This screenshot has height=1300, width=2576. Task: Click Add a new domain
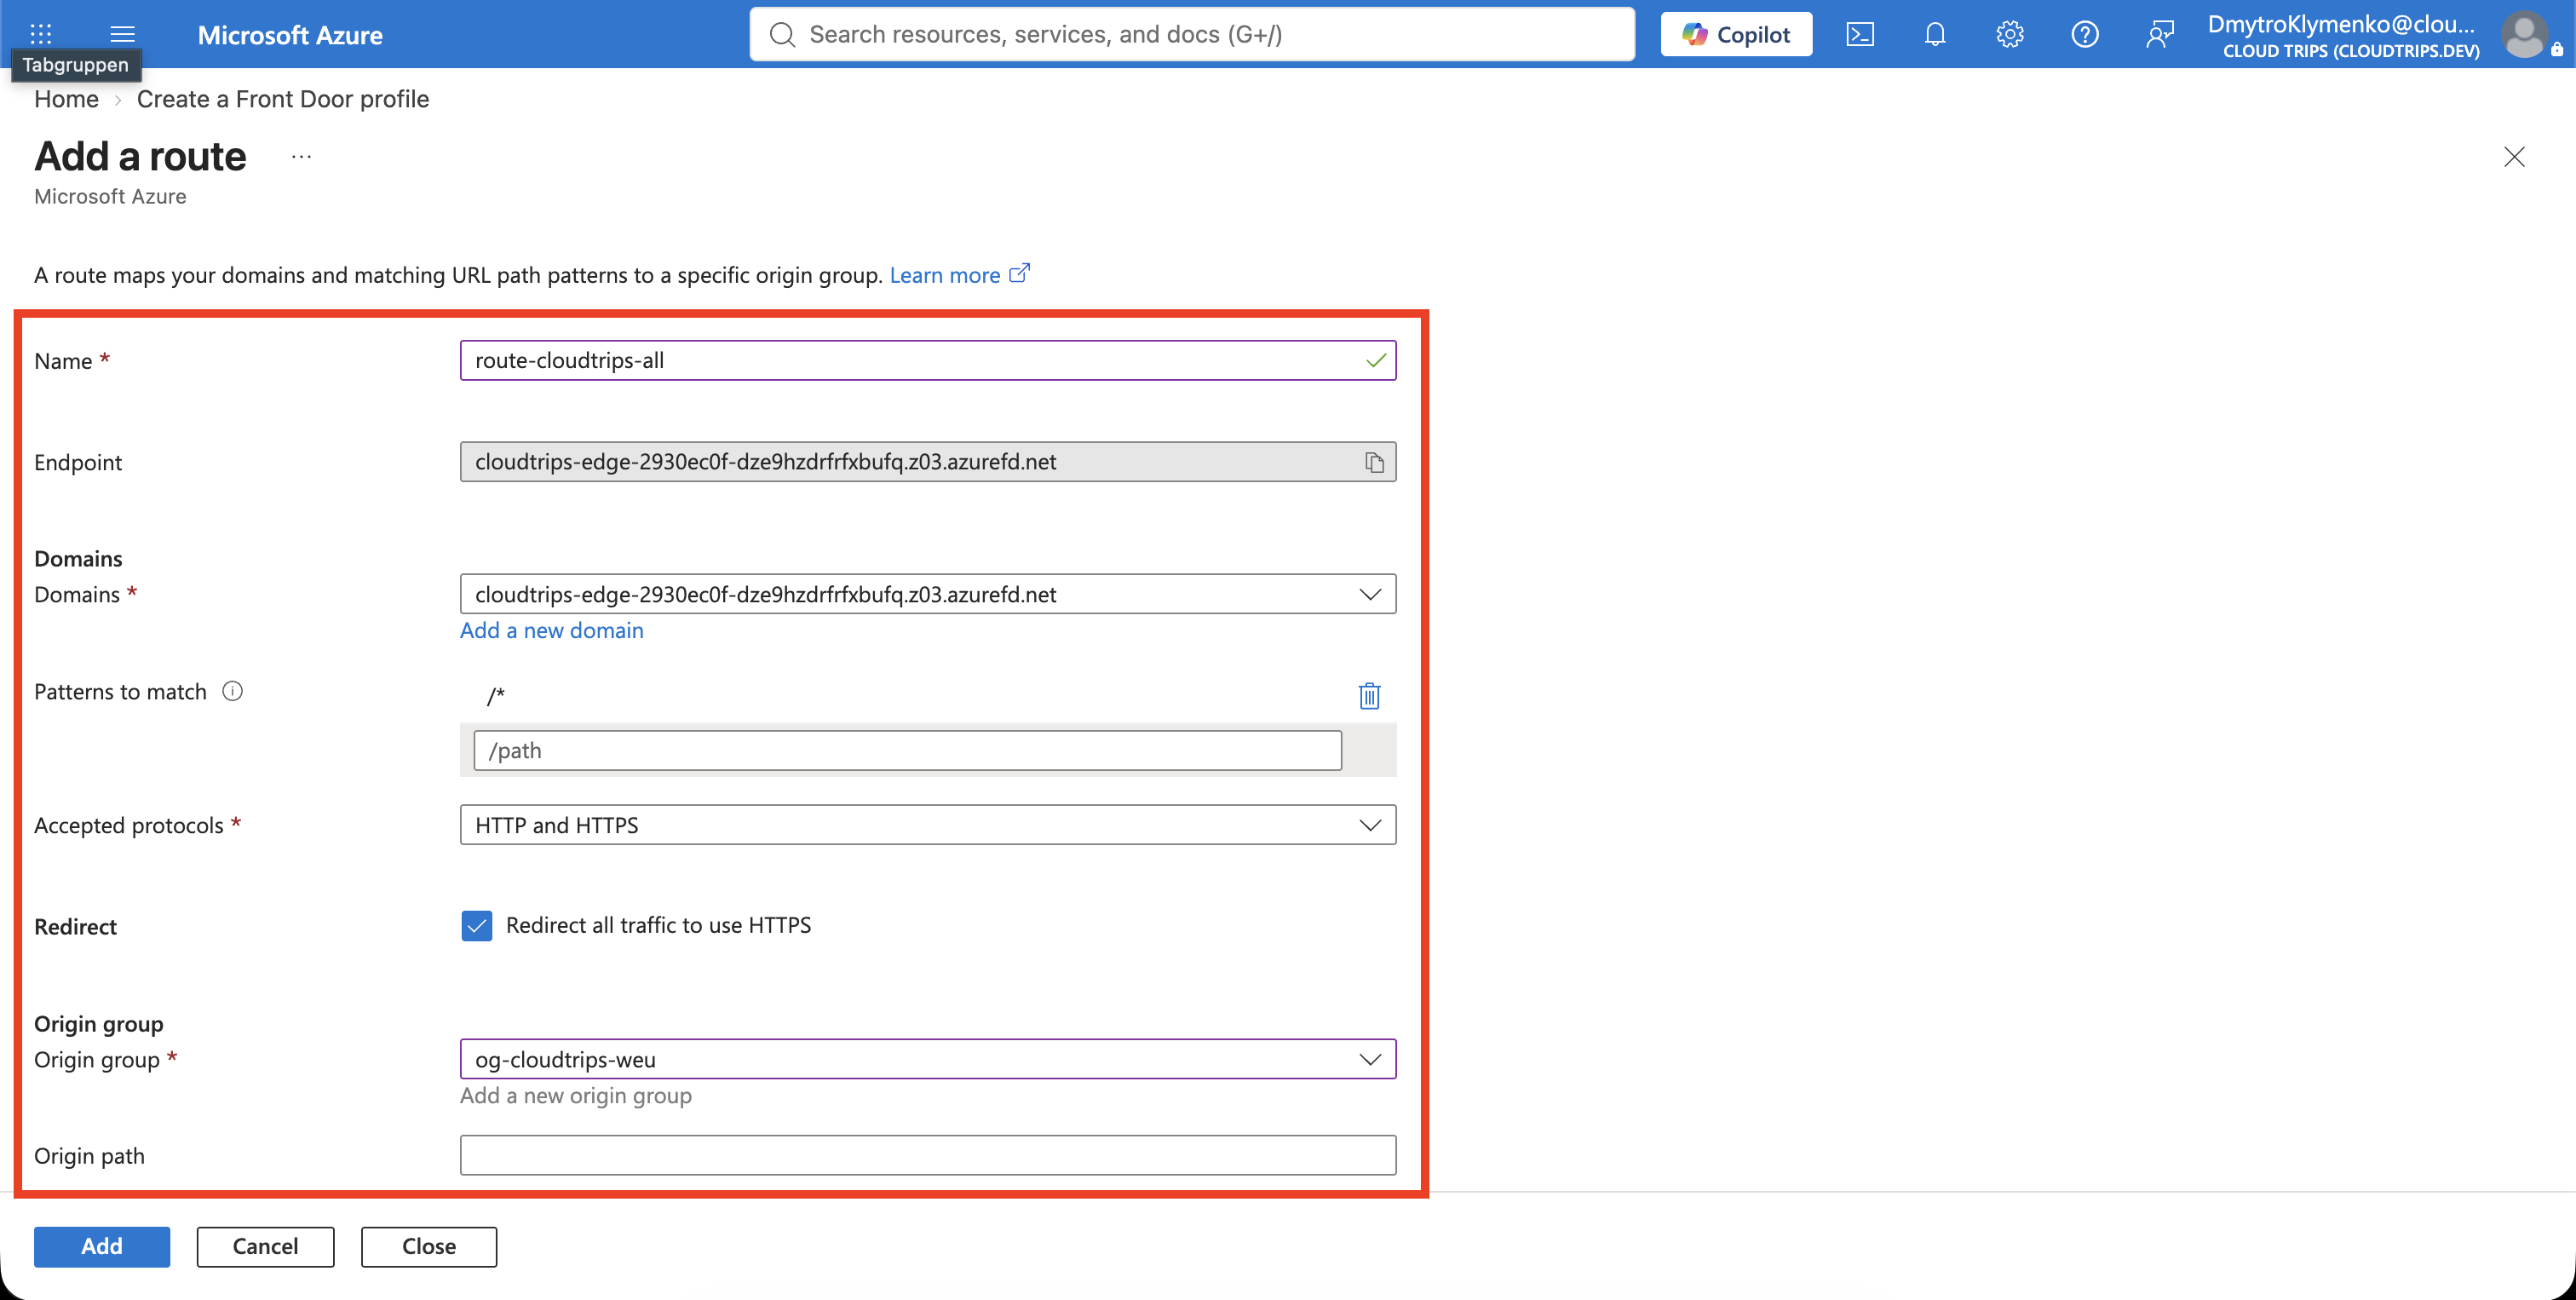[x=552, y=630]
